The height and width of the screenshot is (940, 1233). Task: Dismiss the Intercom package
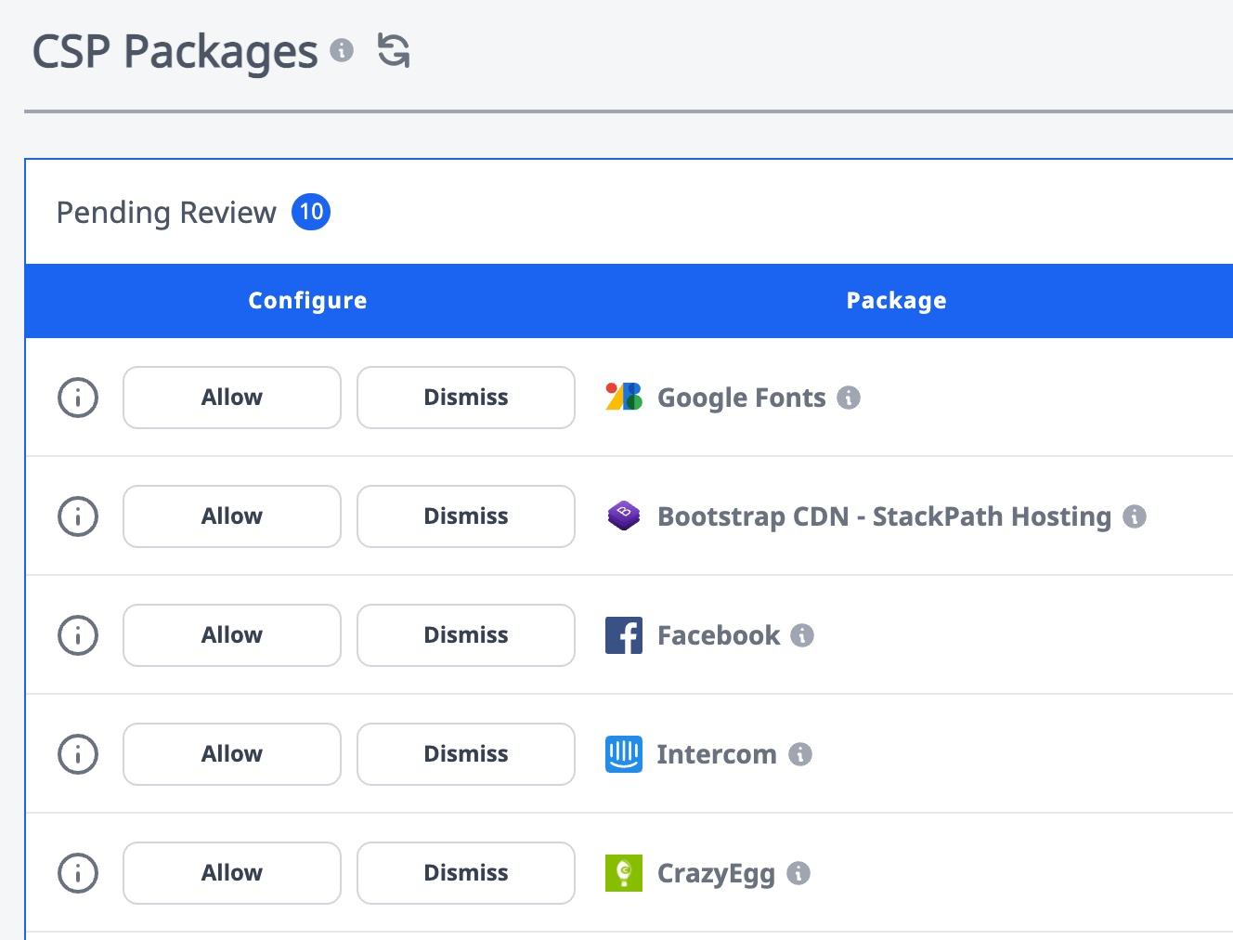466,754
